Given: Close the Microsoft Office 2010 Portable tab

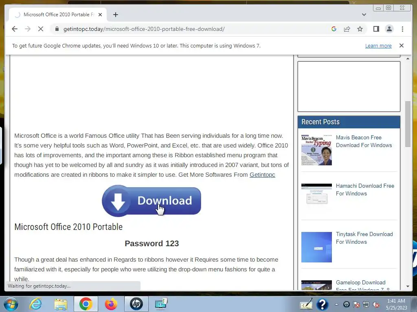Looking at the screenshot, I should tap(100, 15).
